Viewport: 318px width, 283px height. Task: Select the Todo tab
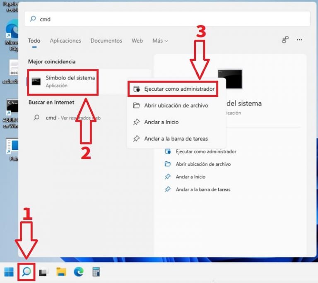[x=34, y=41]
